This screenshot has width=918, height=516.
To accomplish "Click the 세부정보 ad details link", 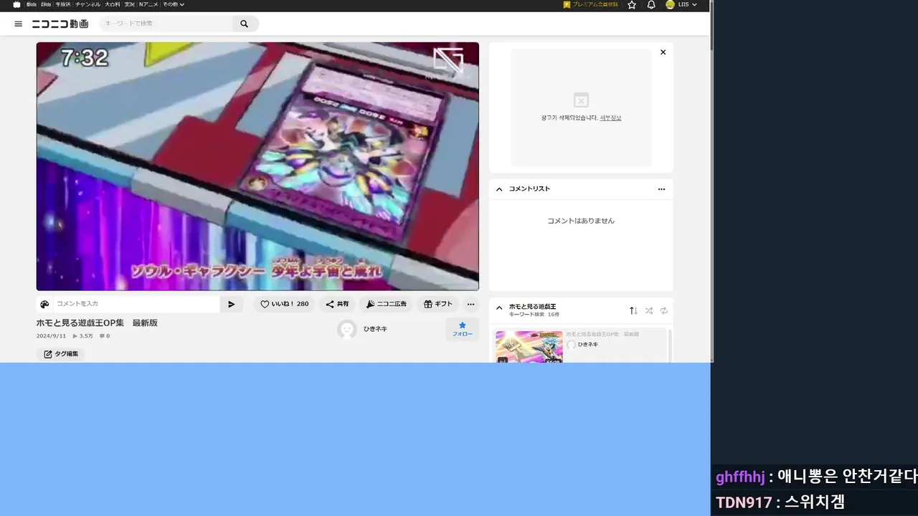I will [x=610, y=118].
